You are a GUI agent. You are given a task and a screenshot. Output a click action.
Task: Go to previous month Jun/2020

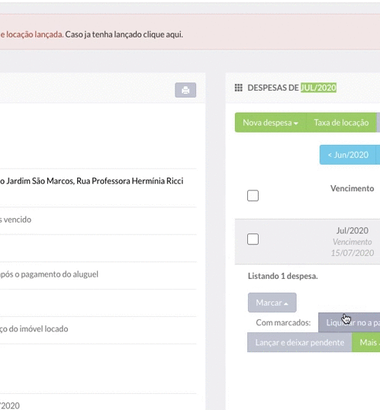tap(348, 155)
